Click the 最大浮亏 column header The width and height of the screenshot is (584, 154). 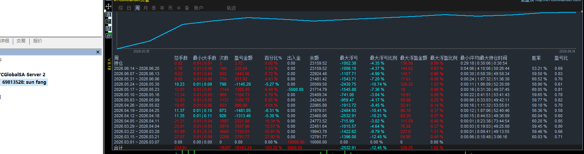pyautogui.click(x=349, y=58)
